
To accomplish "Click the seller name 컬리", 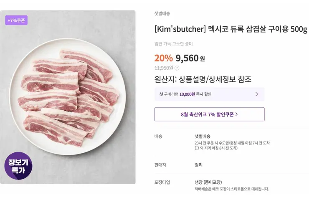I will (198, 165).
